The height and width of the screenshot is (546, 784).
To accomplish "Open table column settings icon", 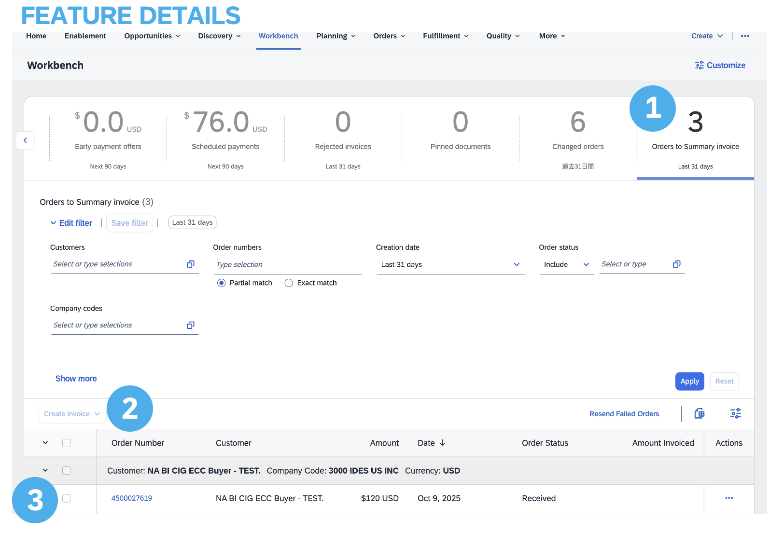I will coord(735,413).
